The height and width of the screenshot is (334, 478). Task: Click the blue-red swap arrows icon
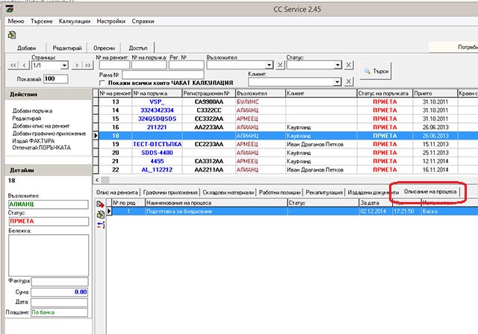click(x=101, y=225)
